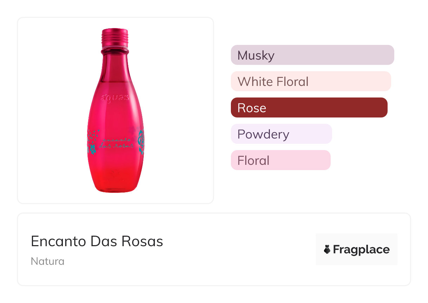Select the White Floral accord bar
This screenshot has width=428, height=303.
tap(311, 81)
